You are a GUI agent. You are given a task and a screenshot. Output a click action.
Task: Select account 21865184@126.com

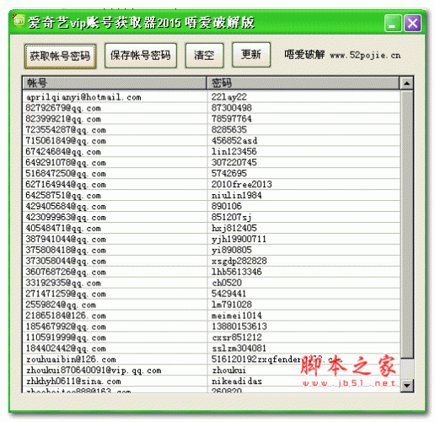coord(66,316)
